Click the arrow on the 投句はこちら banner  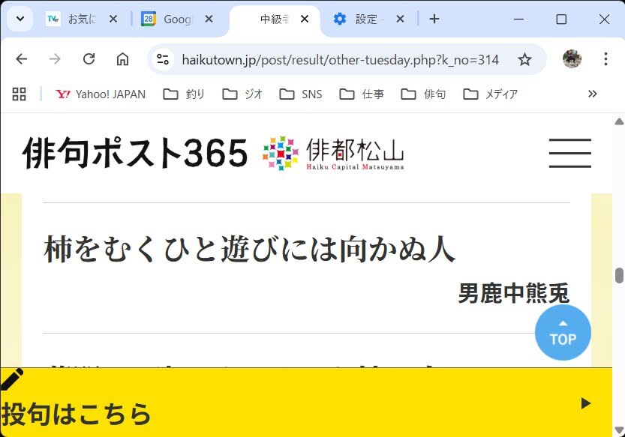pyautogui.click(x=585, y=403)
